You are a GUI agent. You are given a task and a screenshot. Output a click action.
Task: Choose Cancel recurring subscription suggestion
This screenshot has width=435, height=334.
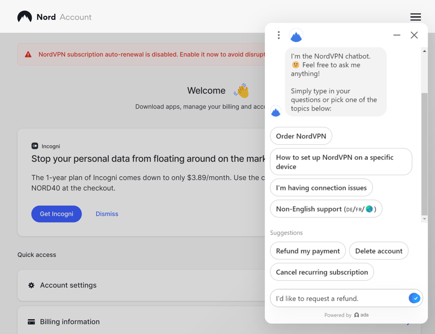[x=322, y=272]
